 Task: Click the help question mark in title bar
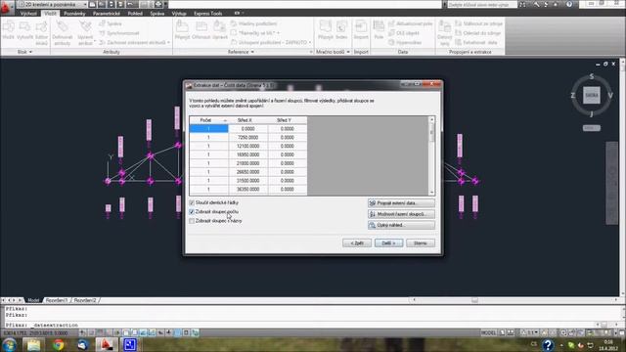point(569,4)
